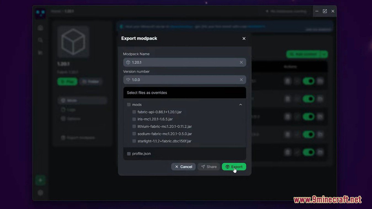Open Search in the app sidebar
This screenshot has width=372, height=209.
pos(41,40)
